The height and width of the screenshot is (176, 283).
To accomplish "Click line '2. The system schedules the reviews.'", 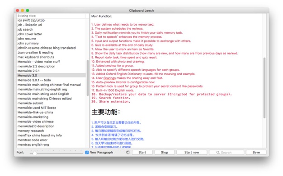I will pos(118,29).
